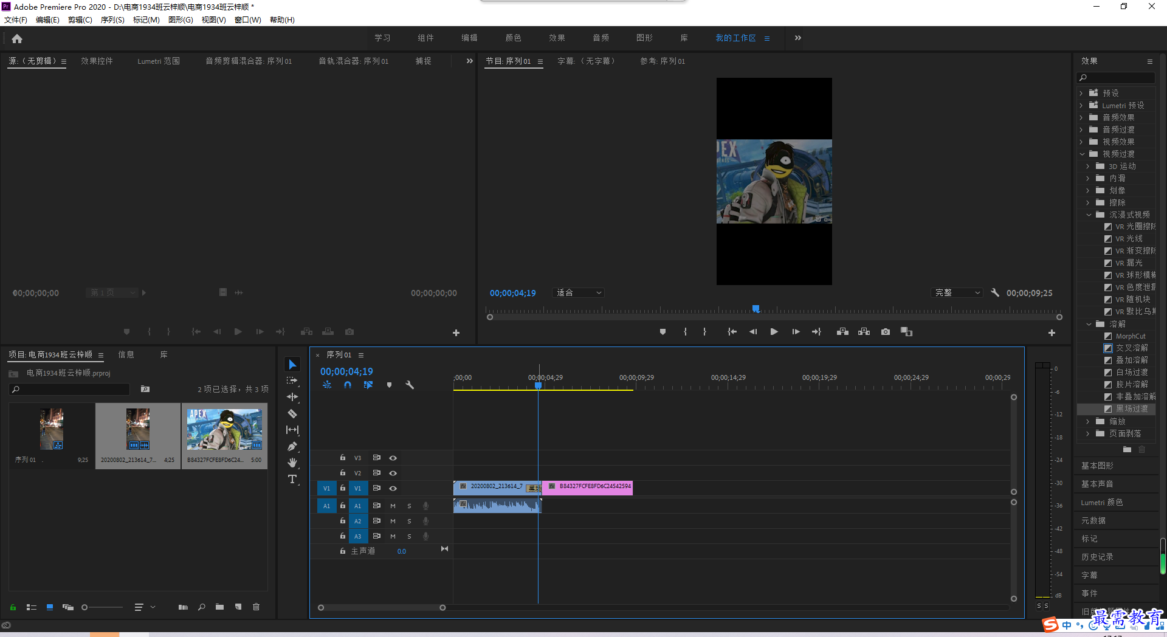Create new item in project panel
The height and width of the screenshot is (637, 1167).
(x=238, y=607)
